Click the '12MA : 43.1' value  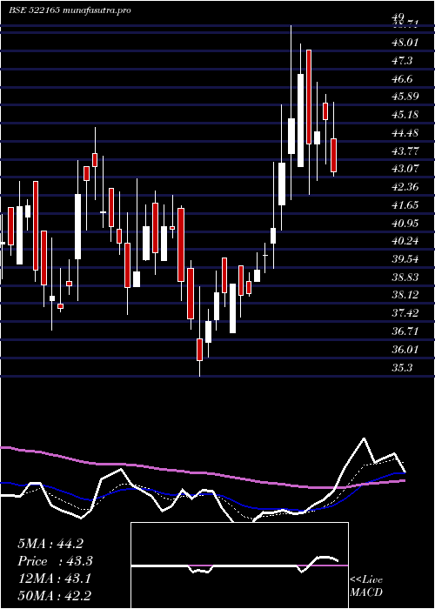click(x=54, y=579)
